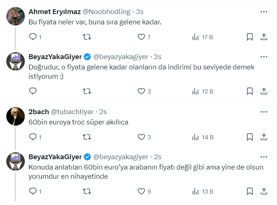Retweet 2bach's post about 60bin euro

click(x=87, y=137)
